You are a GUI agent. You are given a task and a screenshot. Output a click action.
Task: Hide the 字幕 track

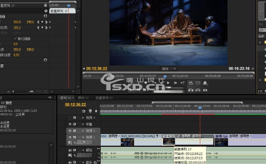point(70,124)
